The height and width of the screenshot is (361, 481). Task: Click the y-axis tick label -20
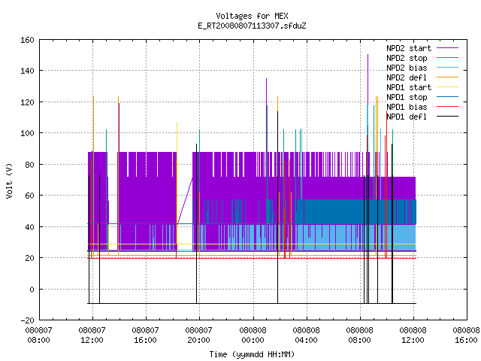[27, 320]
